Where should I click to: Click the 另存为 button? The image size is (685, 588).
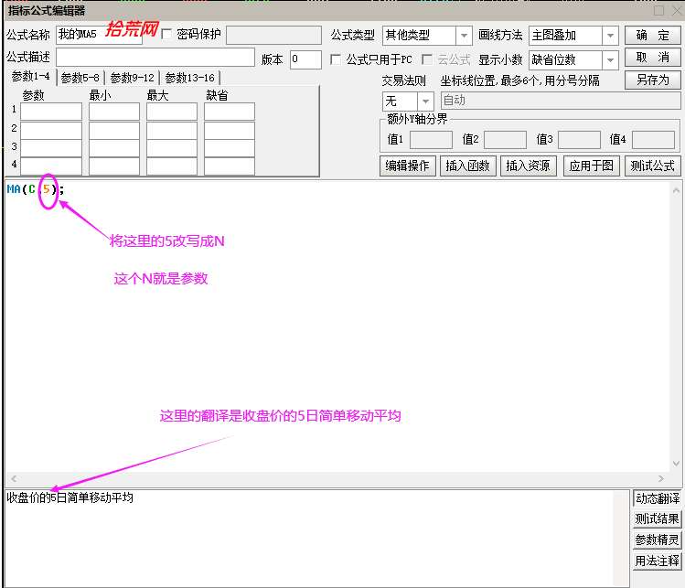click(652, 80)
